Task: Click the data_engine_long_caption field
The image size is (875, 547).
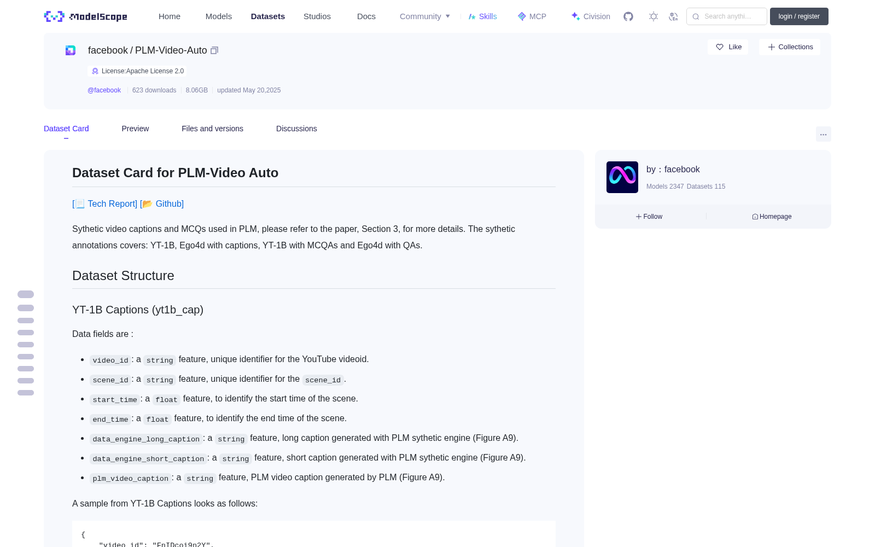Action: point(146,439)
